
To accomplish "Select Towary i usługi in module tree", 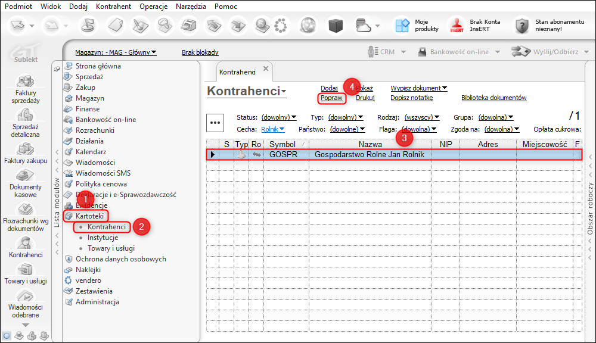I will [x=110, y=248].
